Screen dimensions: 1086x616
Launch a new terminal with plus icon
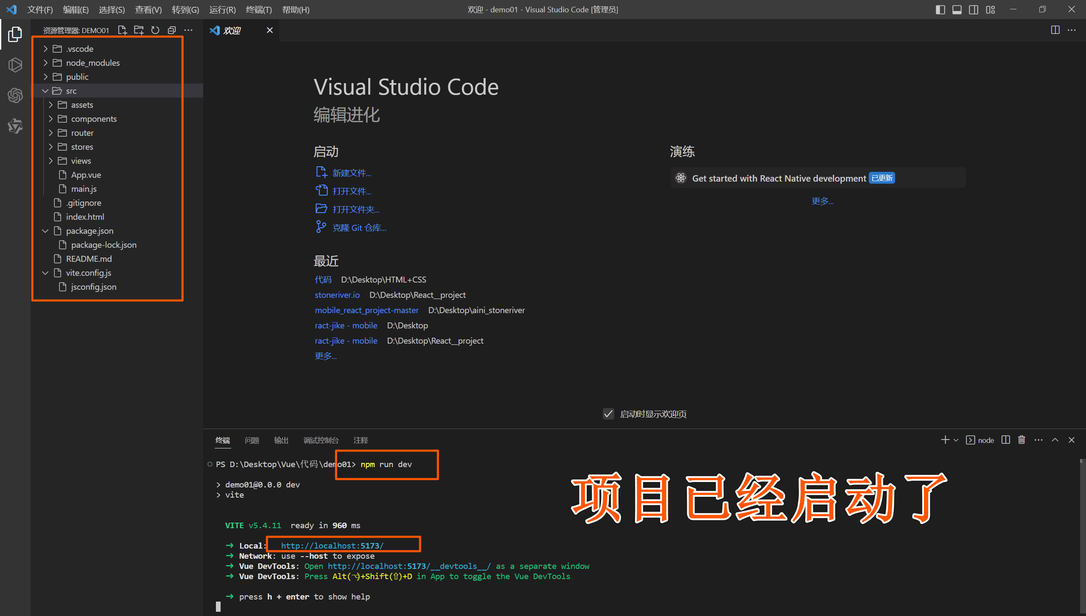(945, 440)
